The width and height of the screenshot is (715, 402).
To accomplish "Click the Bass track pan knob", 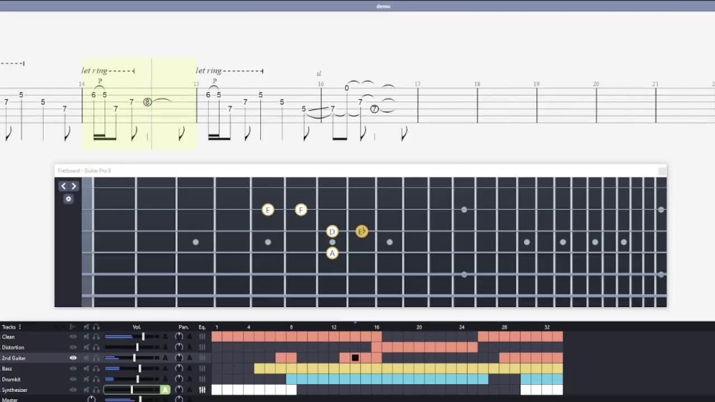I will tap(179, 368).
